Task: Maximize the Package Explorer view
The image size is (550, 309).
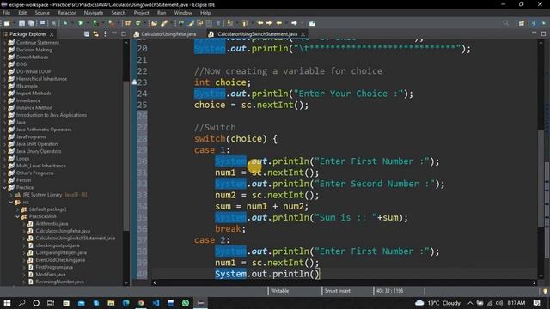Action: [124, 34]
